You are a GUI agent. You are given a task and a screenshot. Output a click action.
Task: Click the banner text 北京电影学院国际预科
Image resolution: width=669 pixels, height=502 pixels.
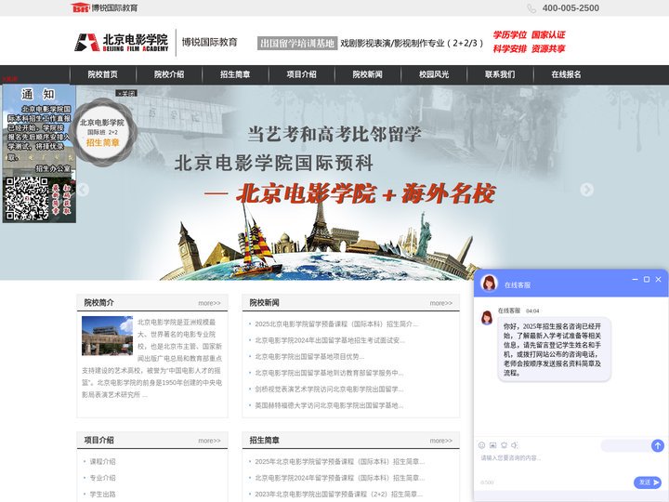pyautogui.click(x=274, y=163)
